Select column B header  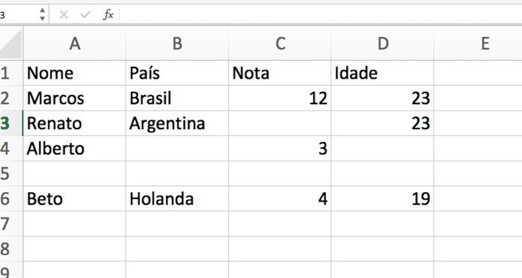177,44
